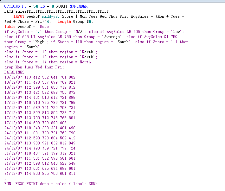Click the 'Low' string literal

click(x=177, y=32)
